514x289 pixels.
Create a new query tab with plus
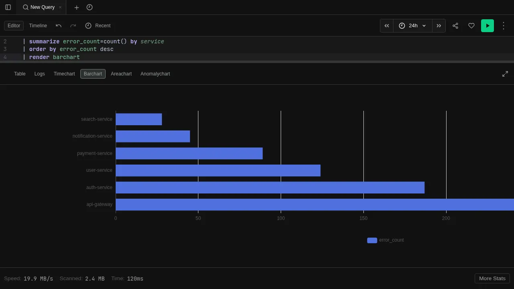(x=76, y=7)
